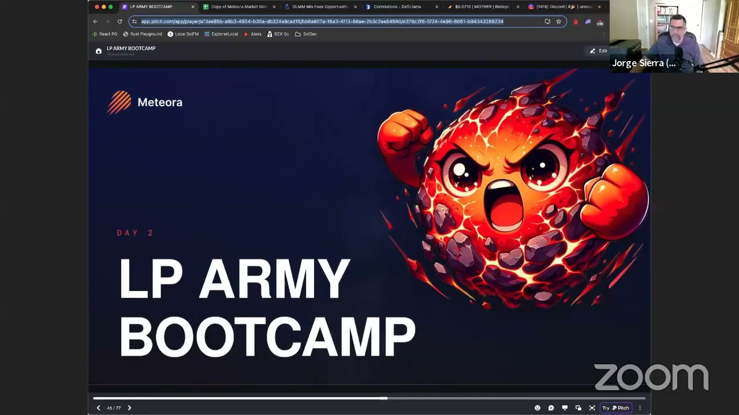This screenshot has height=415, width=739.
Task: Click the LP ARMY BOOTCAMP presentation title
Action: [x=131, y=48]
